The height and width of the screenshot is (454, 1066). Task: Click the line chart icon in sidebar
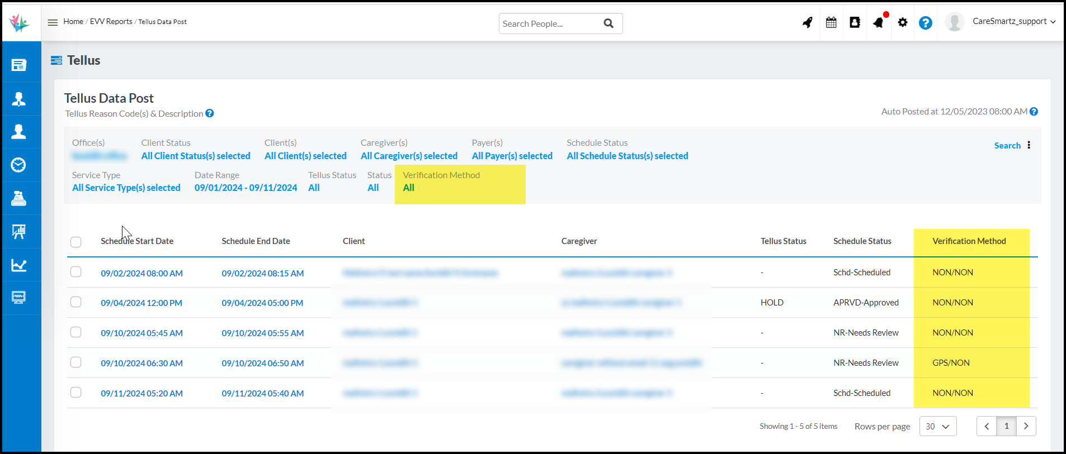pos(18,265)
